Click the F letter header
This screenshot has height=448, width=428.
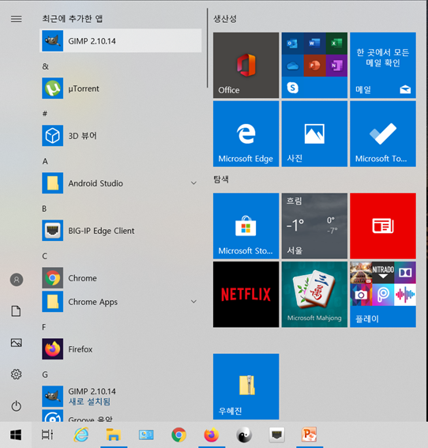pyautogui.click(x=44, y=327)
